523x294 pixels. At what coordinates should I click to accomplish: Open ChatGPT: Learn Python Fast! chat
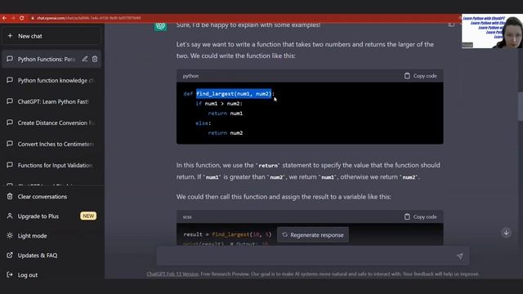click(51, 101)
